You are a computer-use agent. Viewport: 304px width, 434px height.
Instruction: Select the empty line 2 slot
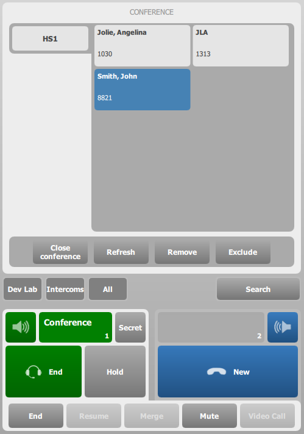(211, 327)
